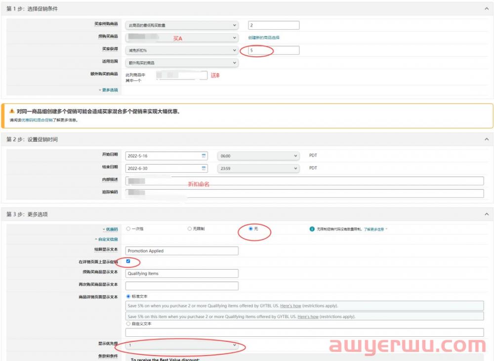Open the 优惠码和混合促销 help link
This screenshot has height=361, width=494.
click(x=37, y=120)
